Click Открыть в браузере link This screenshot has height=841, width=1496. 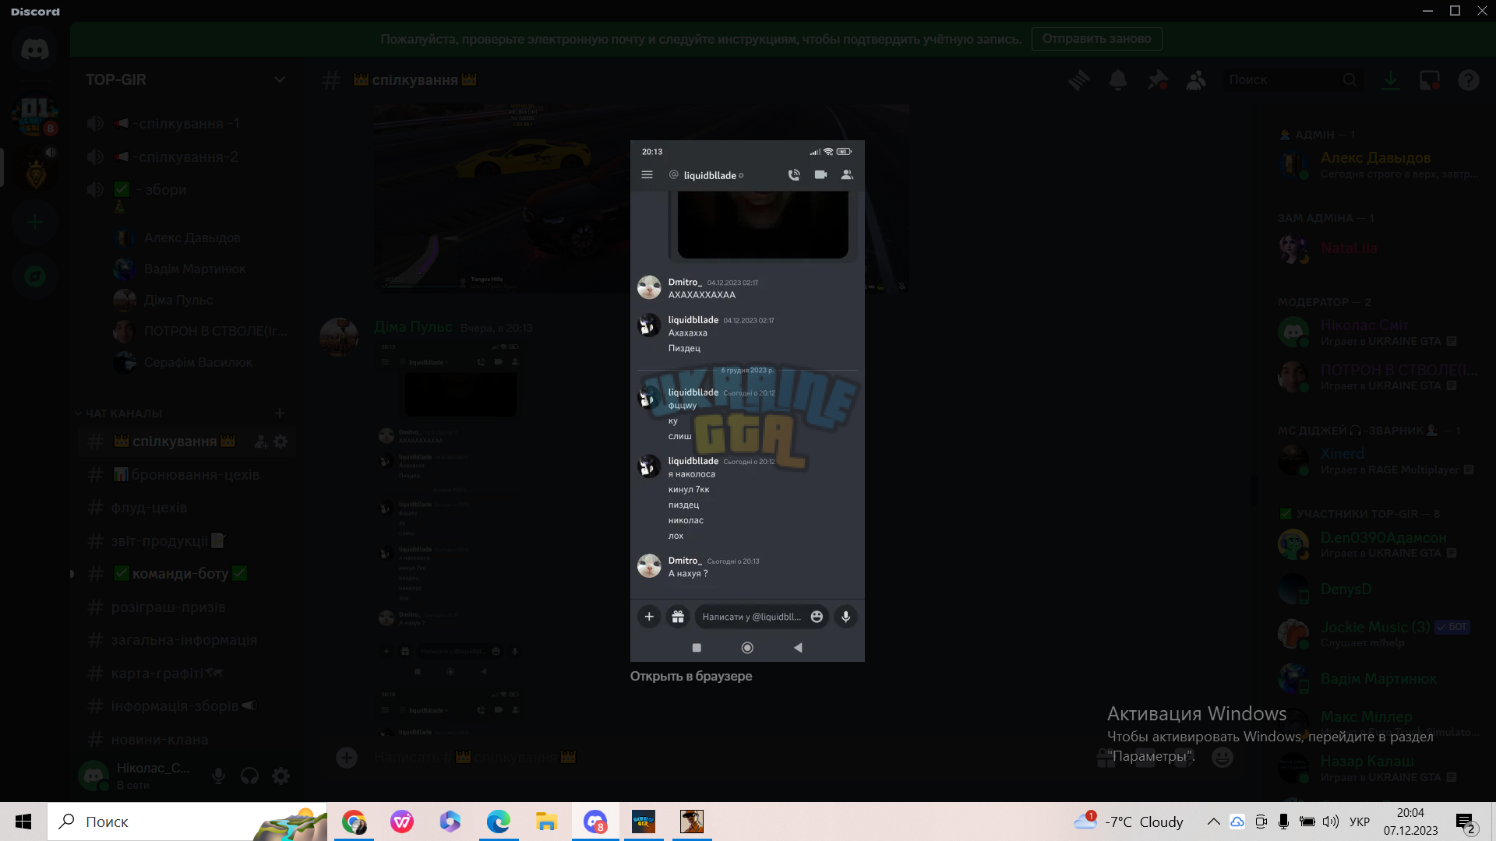pyautogui.click(x=691, y=676)
